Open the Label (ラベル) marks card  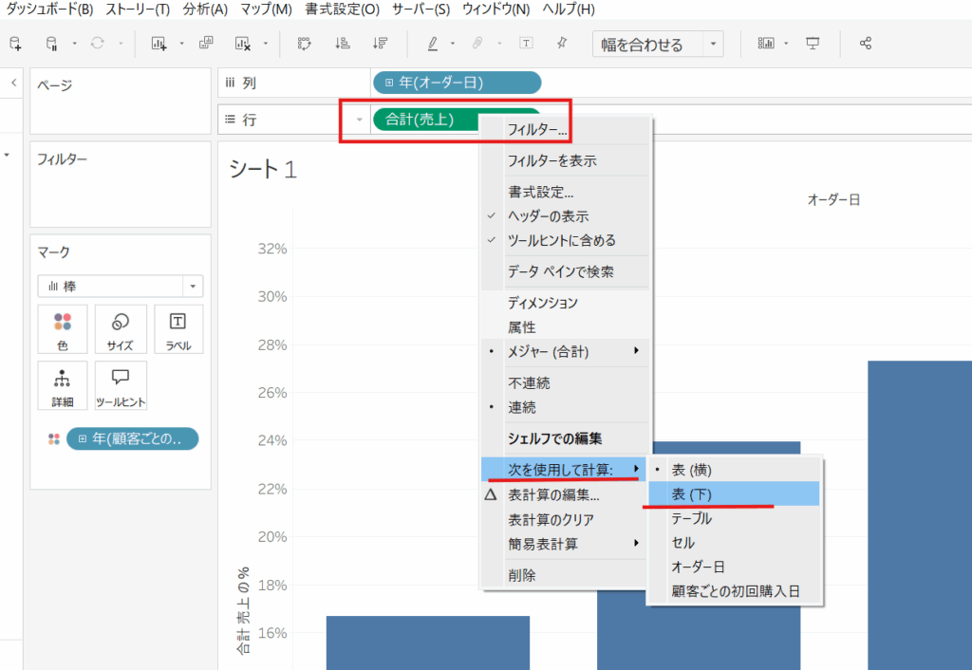coord(178,328)
